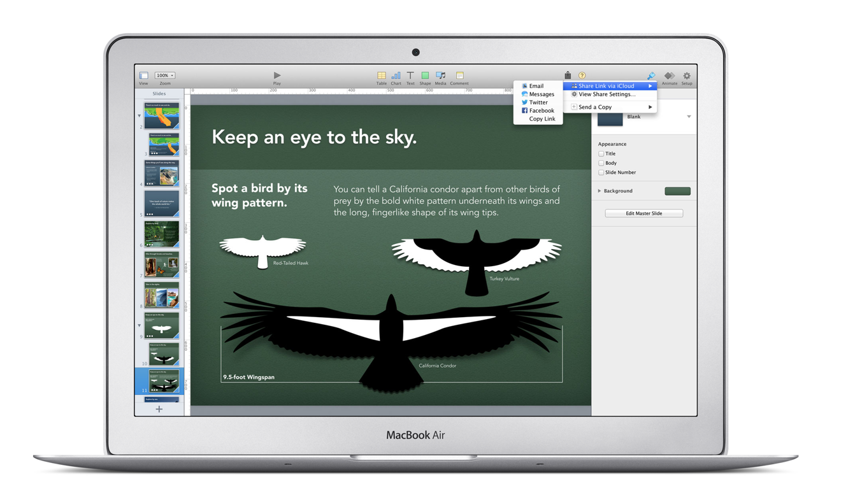
Task: Select slide 7 thumbnail in navigator
Action: 162,264
